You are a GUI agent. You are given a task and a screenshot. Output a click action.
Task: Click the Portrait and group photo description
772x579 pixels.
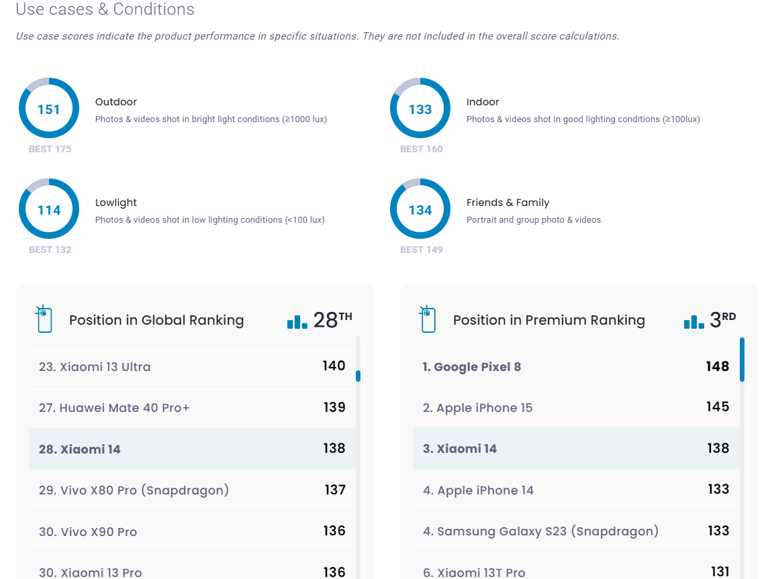click(534, 220)
